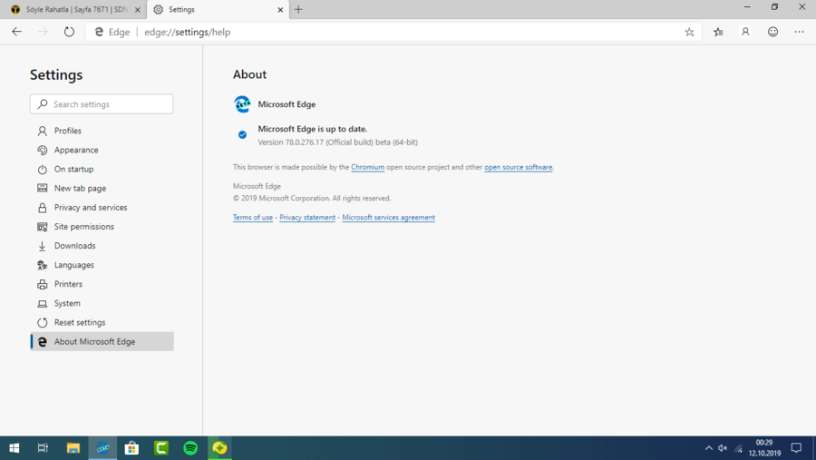
Task: Click the Microsoft Edge Beta logo
Action: pos(242,104)
